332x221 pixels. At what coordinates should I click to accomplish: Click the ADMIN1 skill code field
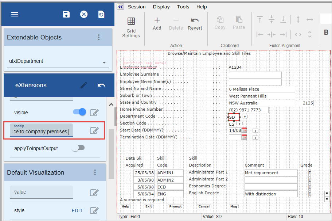tap(170, 173)
